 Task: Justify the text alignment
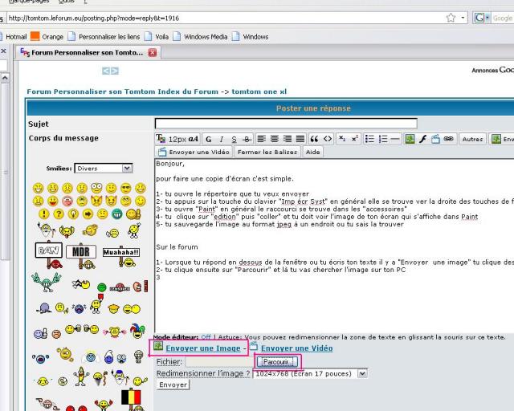point(300,139)
